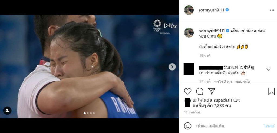Viewport: 277px width, 133px height.
Task: Click the add comment text field
Action: click(x=228, y=126)
